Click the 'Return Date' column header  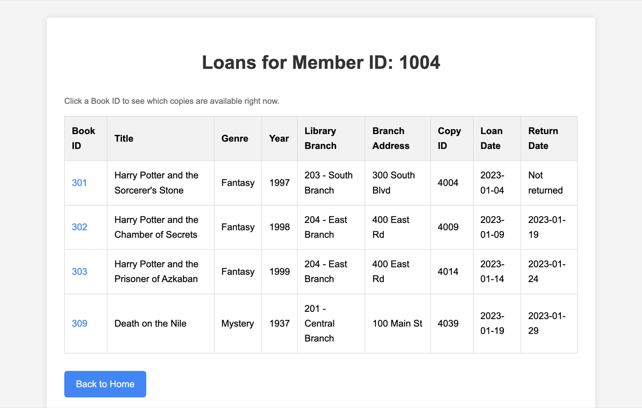(549, 138)
